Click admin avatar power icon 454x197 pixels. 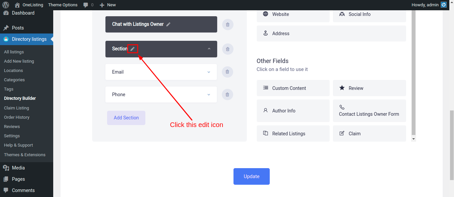[444, 5]
